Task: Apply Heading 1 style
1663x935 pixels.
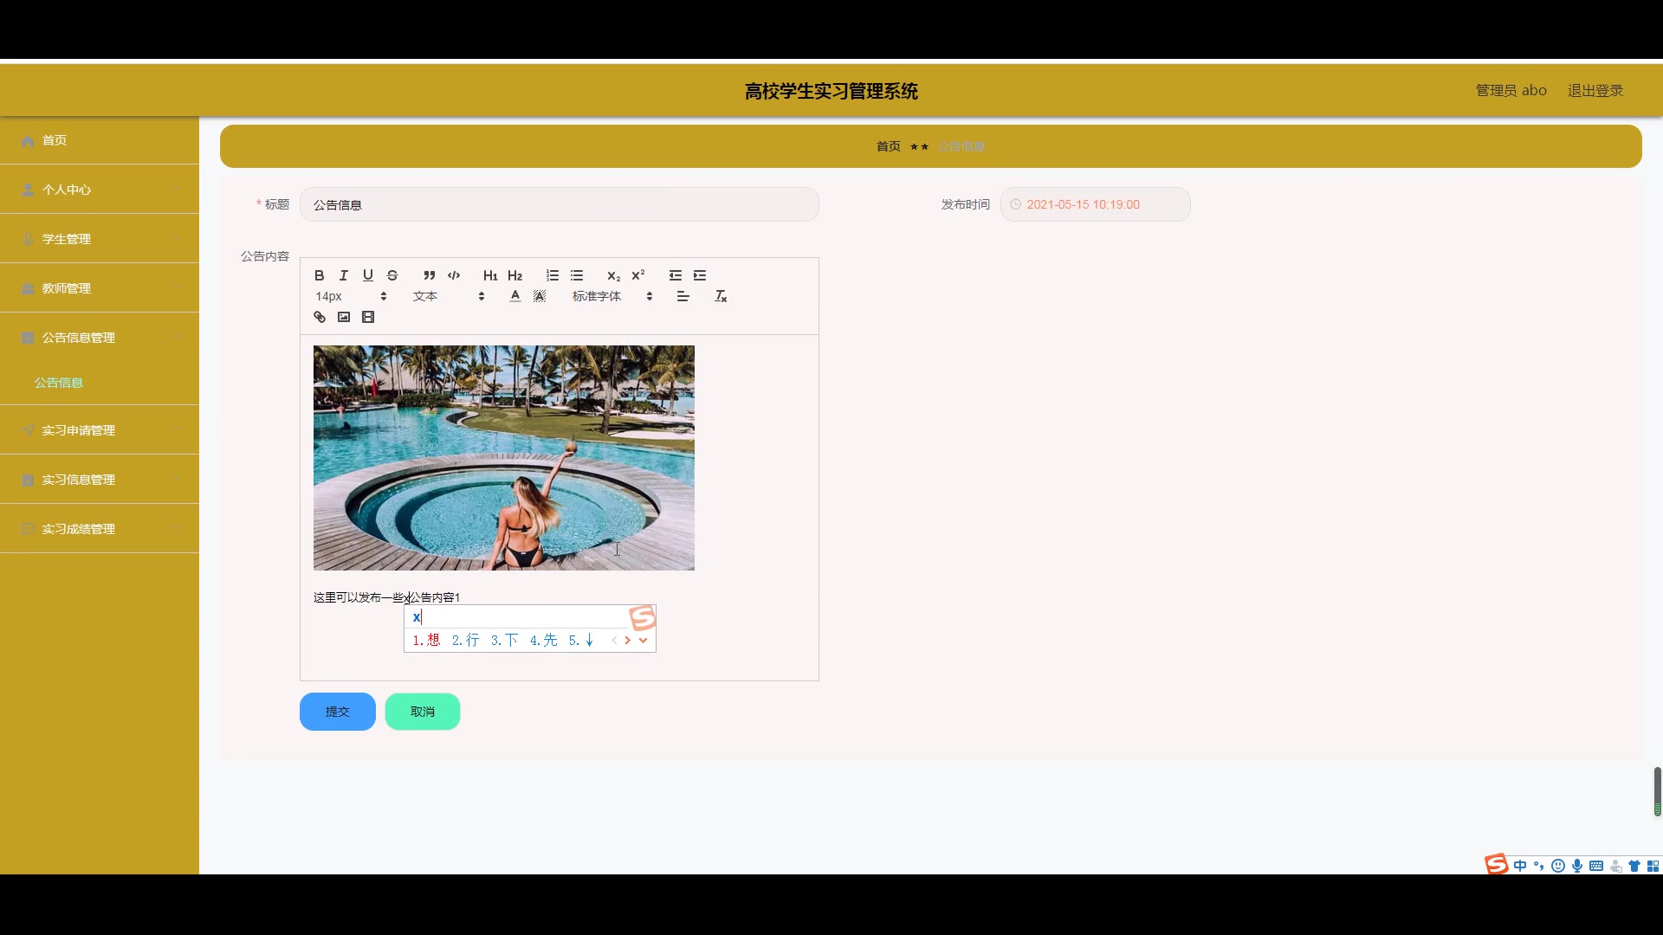Action: [x=490, y=275]
